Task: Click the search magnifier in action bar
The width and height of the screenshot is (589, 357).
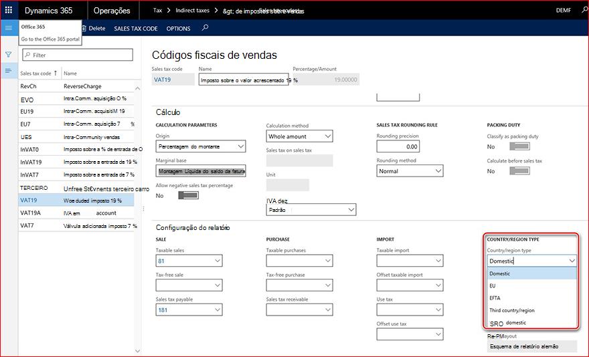Action: 205,28
